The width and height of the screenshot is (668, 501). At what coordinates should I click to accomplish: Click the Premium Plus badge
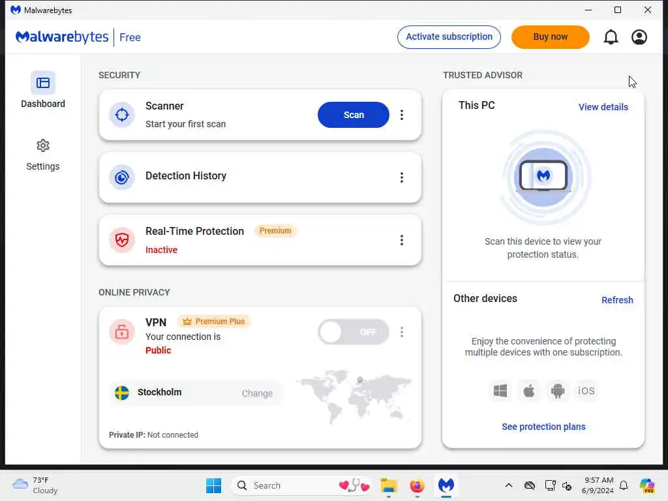click(x=214, y=321)
